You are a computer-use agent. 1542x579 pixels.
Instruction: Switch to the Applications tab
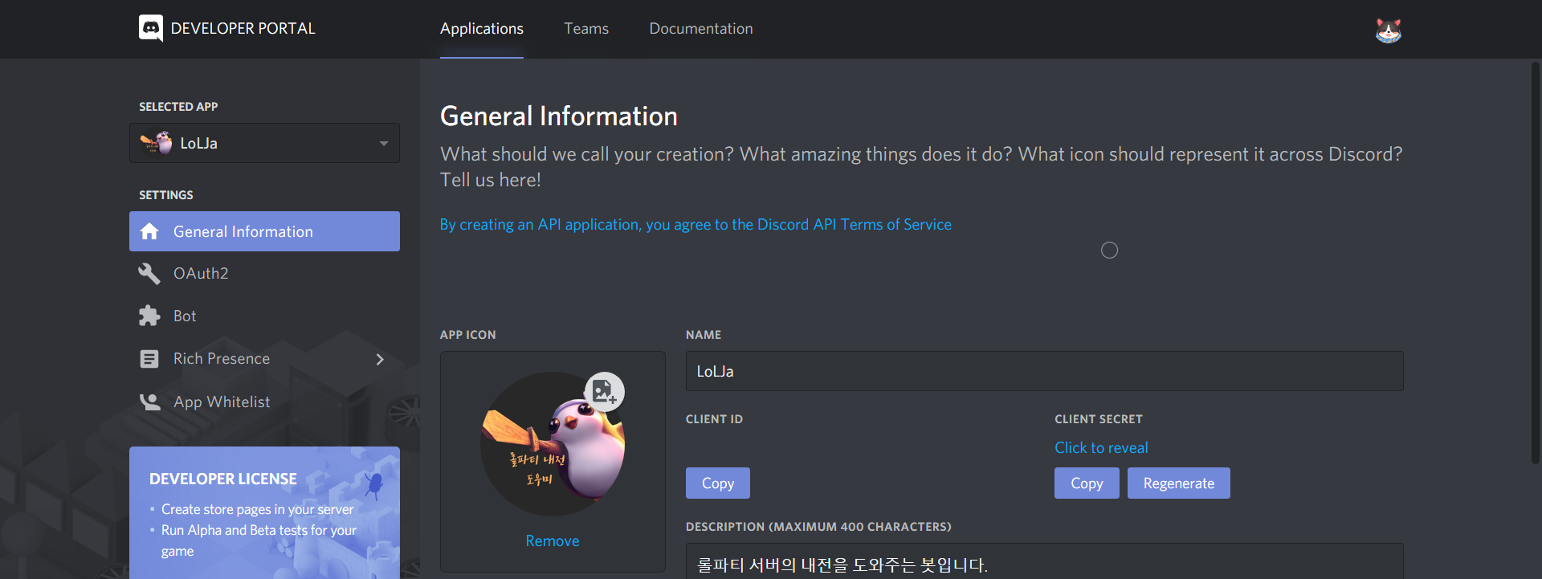[482, 29]
